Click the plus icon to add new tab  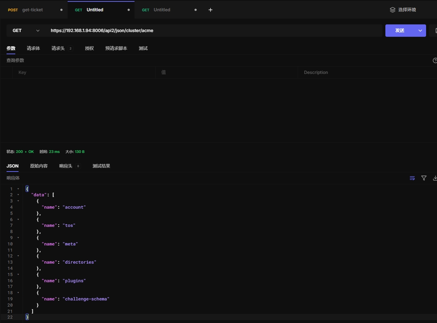(210, 10)
